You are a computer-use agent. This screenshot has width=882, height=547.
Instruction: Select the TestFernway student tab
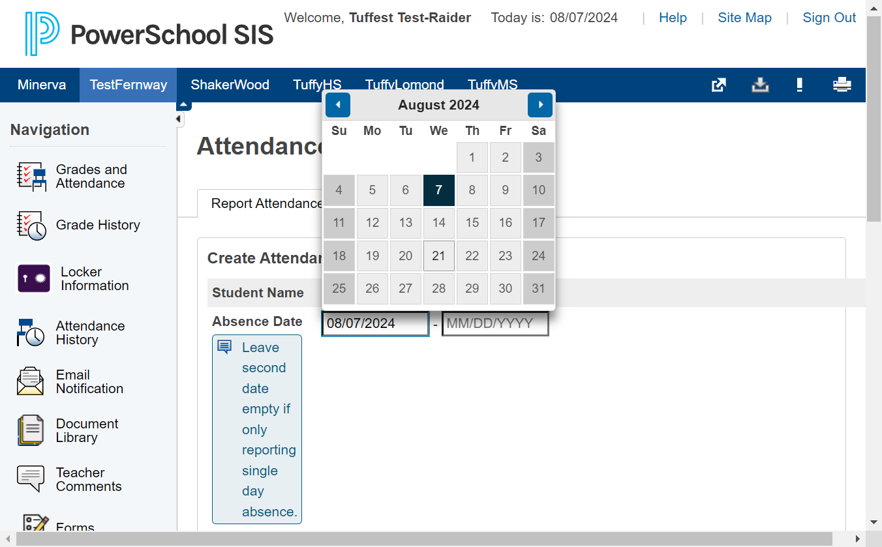pyautogui.click(x=129, y=85)
